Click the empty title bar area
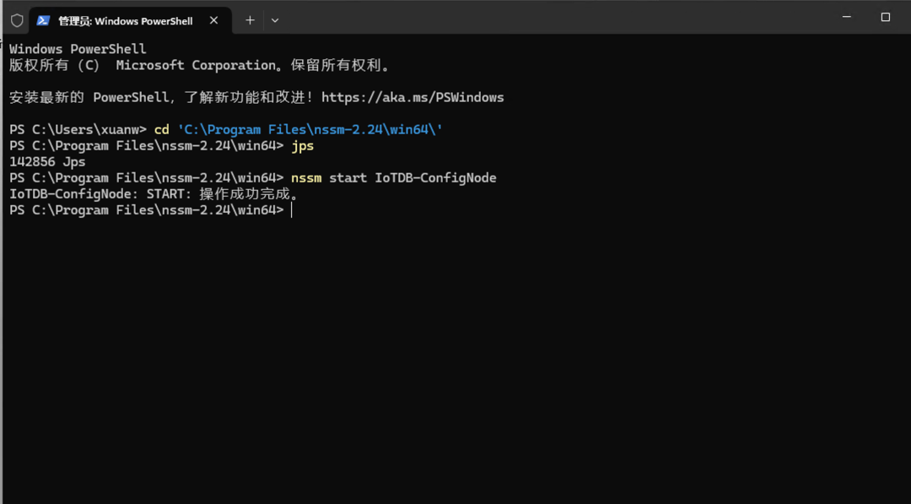Viewport: 911px width, 504px height. point(548,19)
